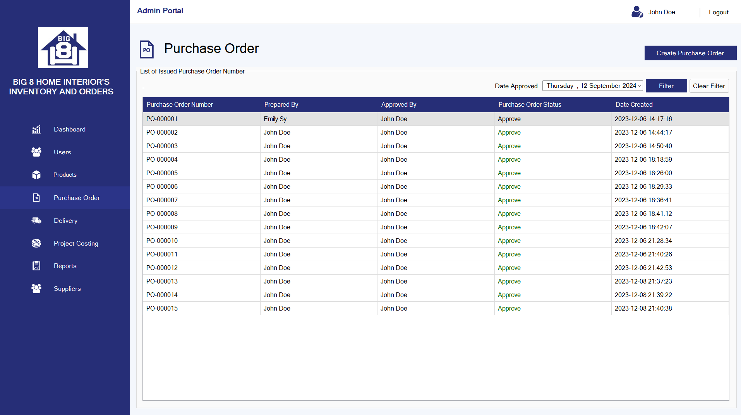741x415 pixels.
Task: Select the PO-000005 cell
Action: (x=201, y=173)
